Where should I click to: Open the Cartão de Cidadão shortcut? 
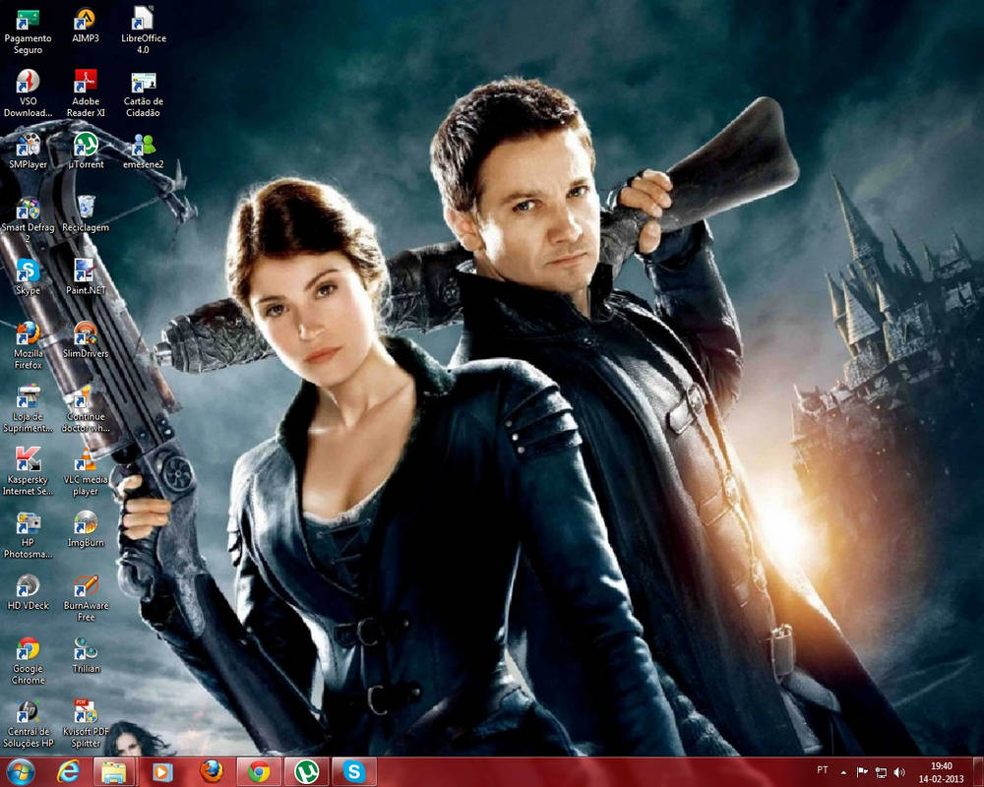coord(143,94)
